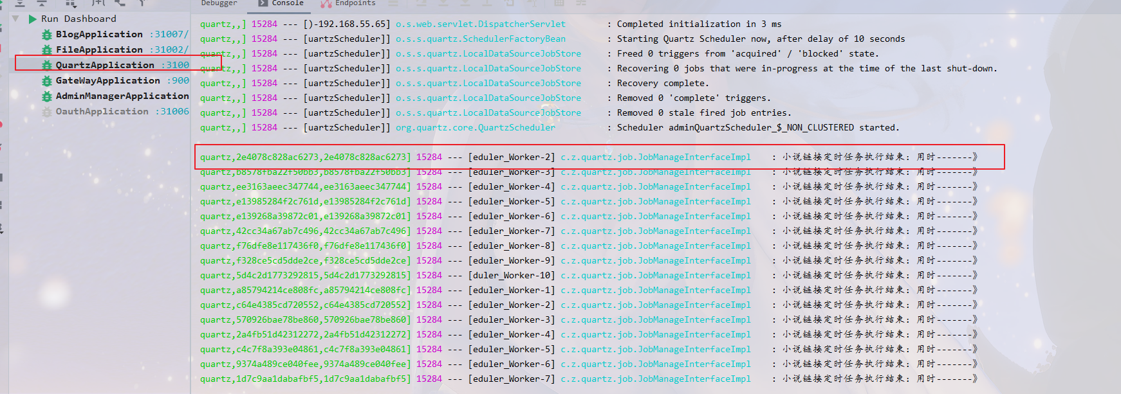Click org.quartz.core.QuartzScheduler in the console log
Viewport: 1121px width, 394px height.
475,127
